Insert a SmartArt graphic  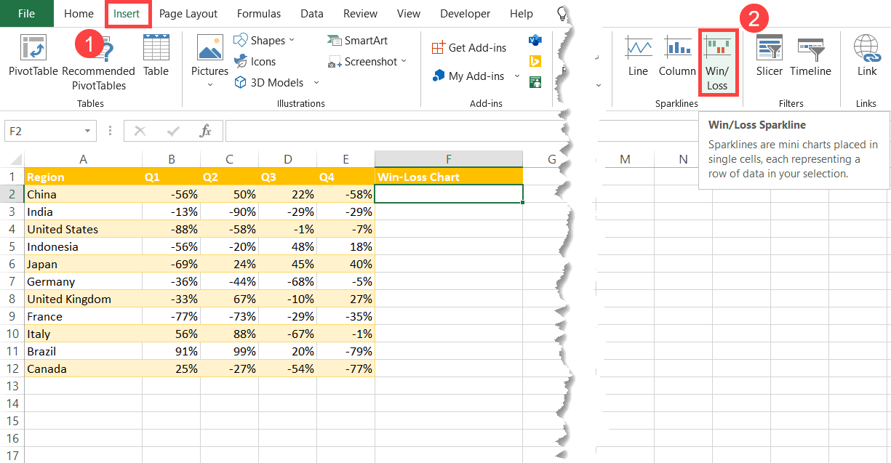click(359, 39)
